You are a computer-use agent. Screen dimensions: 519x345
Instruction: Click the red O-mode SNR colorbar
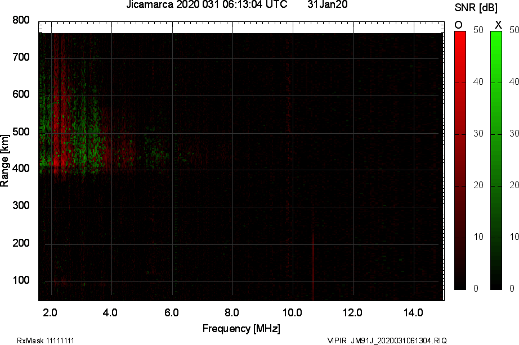[460, 160]
